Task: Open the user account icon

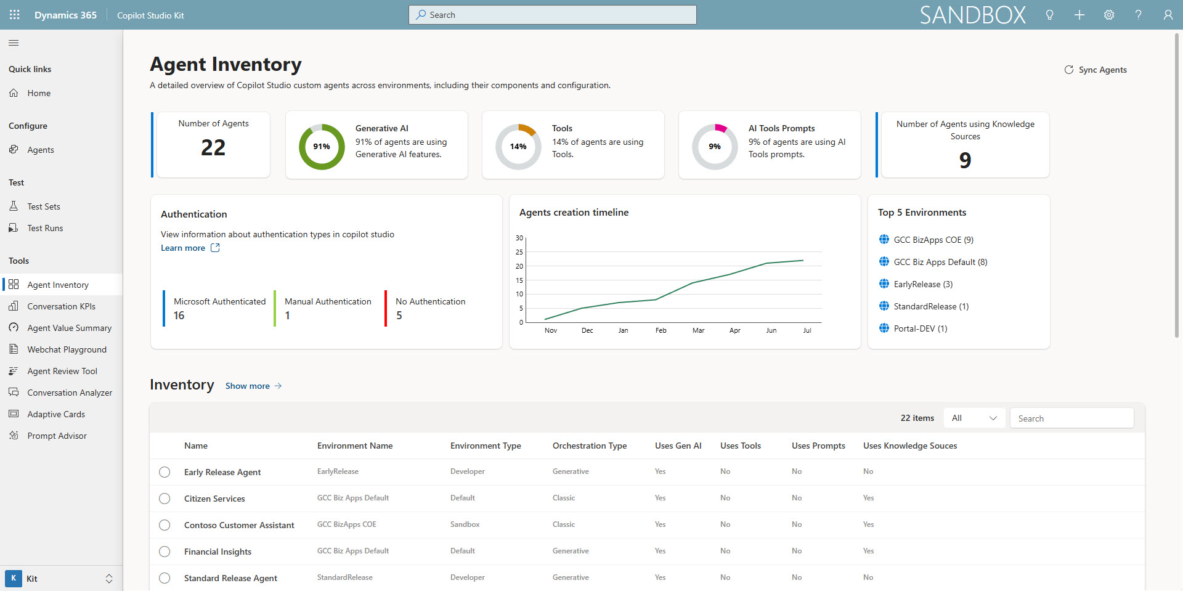Action: coord(1168,15)
